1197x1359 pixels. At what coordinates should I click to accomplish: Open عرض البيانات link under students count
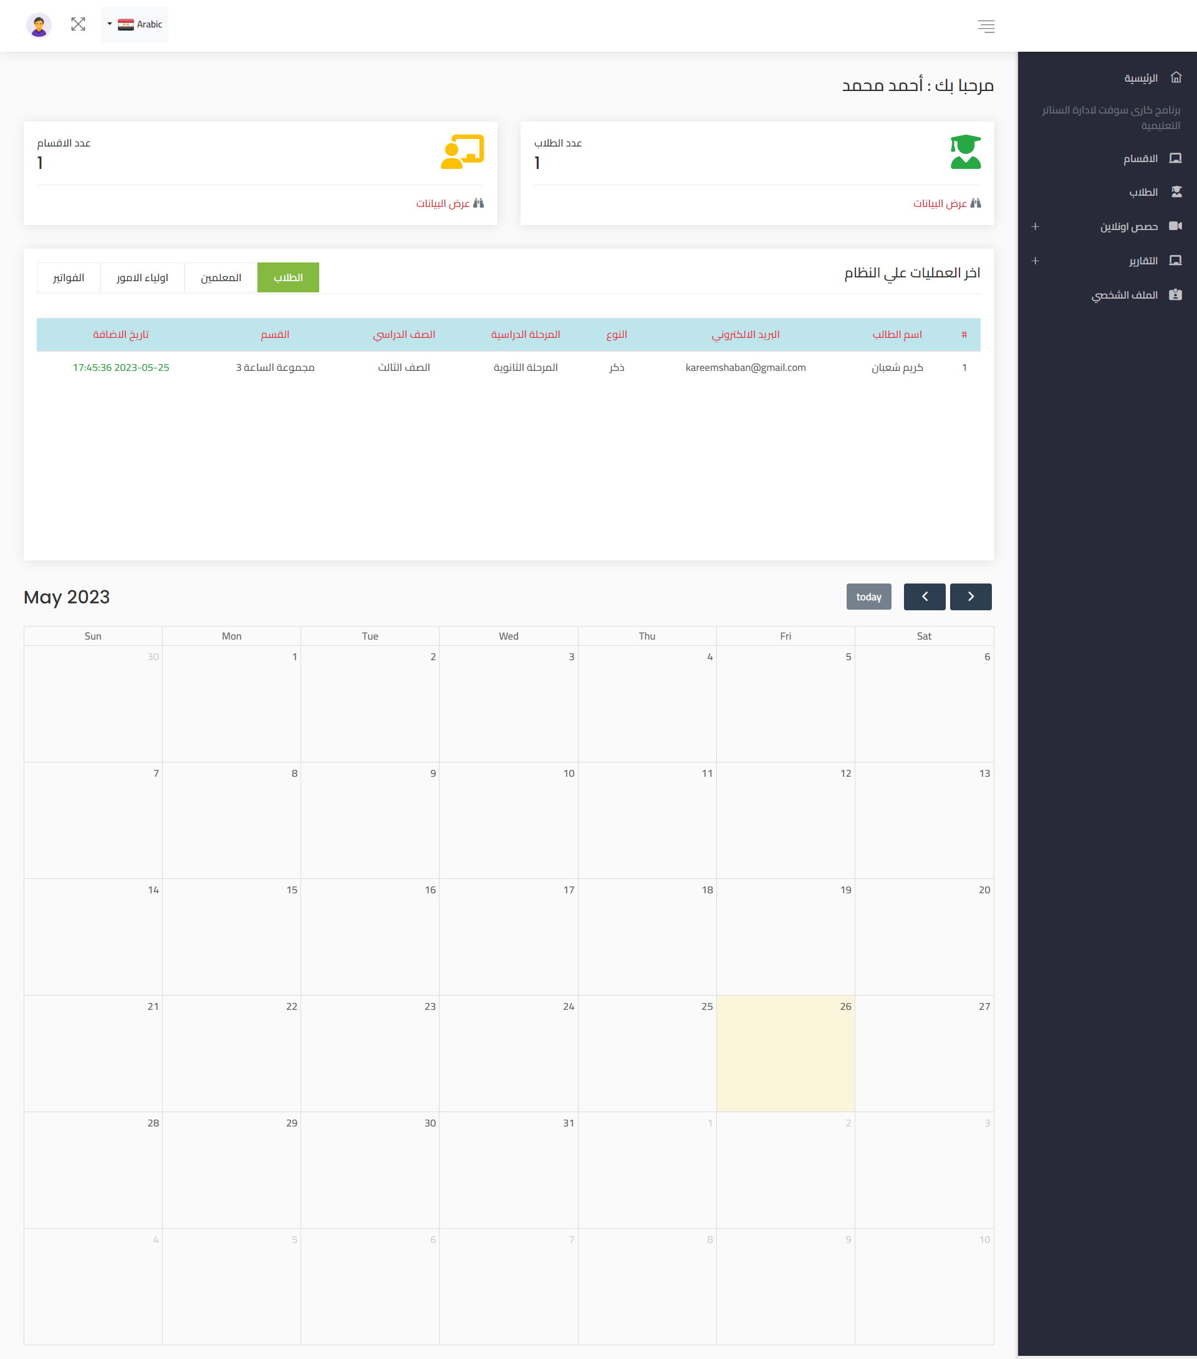946,203
